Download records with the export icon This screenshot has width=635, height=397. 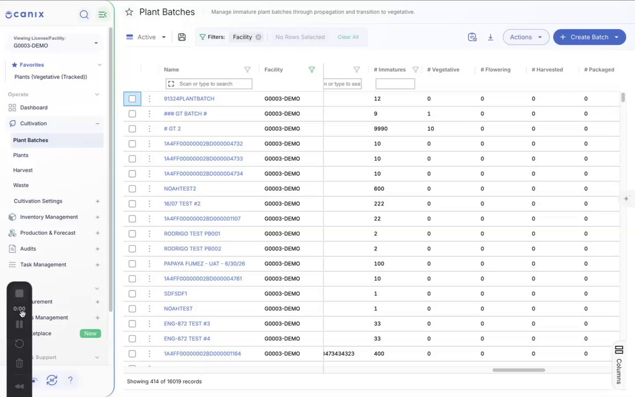point(491,37)
